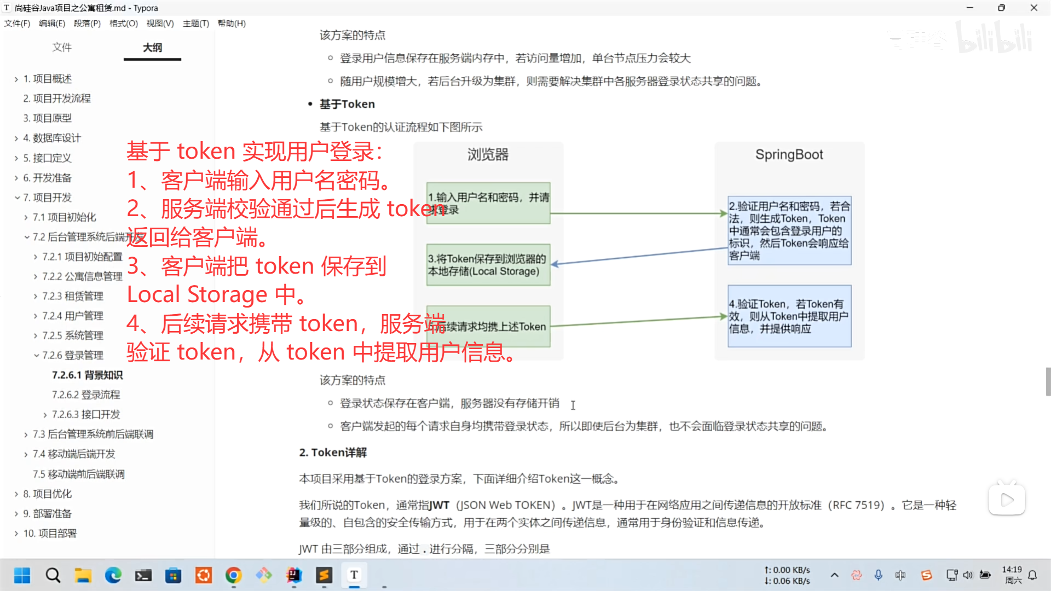
Task: Click the blue microphone tray icon
Action: pos(878,575)
